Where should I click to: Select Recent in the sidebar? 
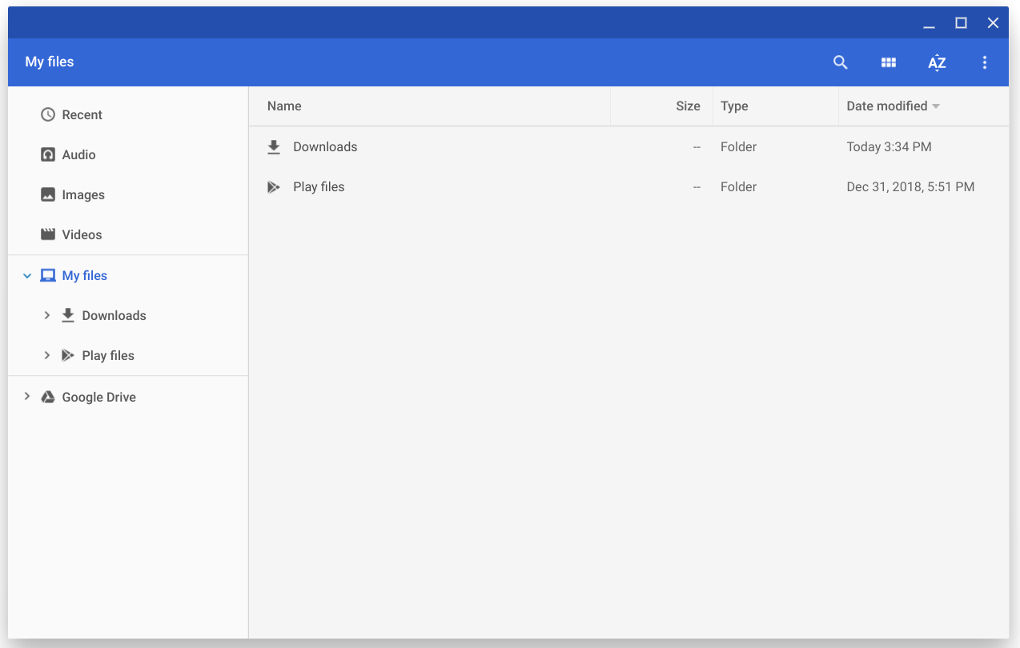click(82, 114)
